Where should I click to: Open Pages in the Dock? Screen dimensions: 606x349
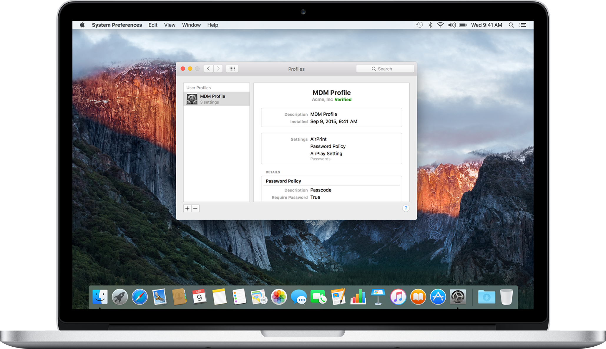point(338,297)
